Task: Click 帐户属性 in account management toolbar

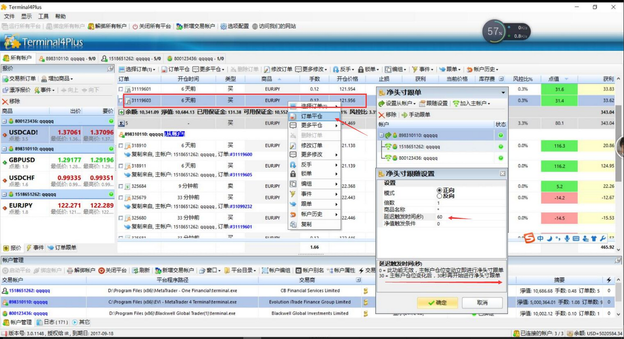Action: click(x=341, y=271)
